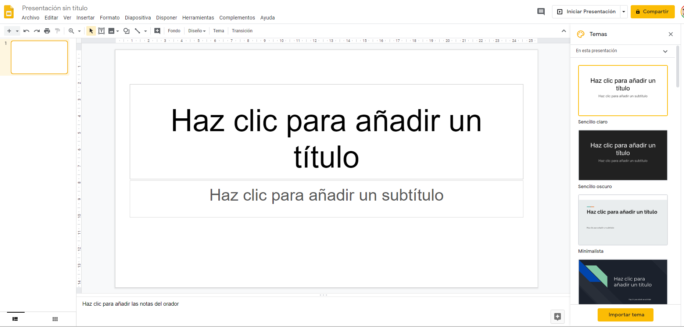Image resolution: width=684 pixels, height=327 pixels.
Task: Hide the menus with collapse chevron
Action: [564, 31]
